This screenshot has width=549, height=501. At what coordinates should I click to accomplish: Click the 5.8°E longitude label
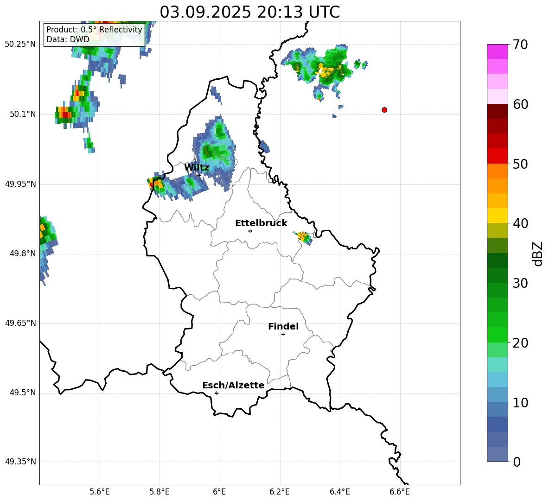(x=160, y=492)
